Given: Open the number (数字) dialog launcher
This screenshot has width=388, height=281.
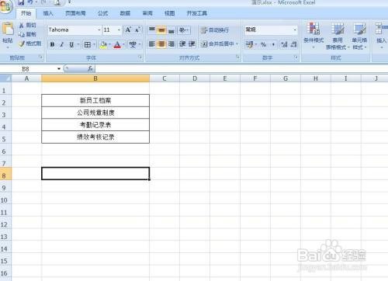Looking at the screenshot, I should point(296,57).
